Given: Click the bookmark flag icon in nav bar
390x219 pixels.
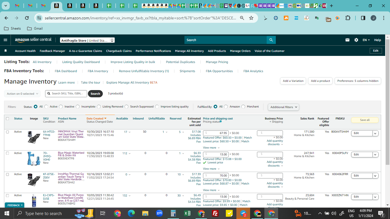Looking at the screenshot, I should [x=5, y=51].
